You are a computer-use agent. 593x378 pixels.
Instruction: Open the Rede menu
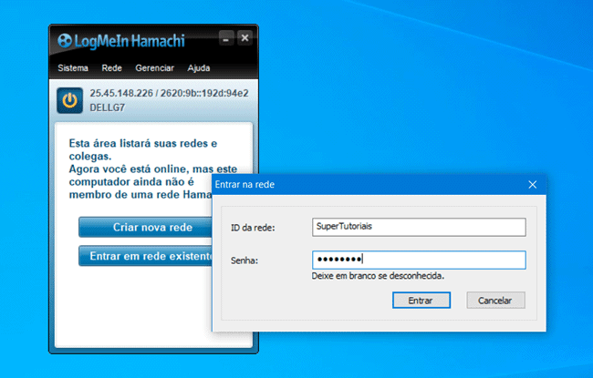click(112, 68)
